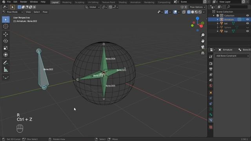This screenshot has height=141, width=251.
Task: Toggle viewport gizmos display
Action: click(x=166, y=12)
